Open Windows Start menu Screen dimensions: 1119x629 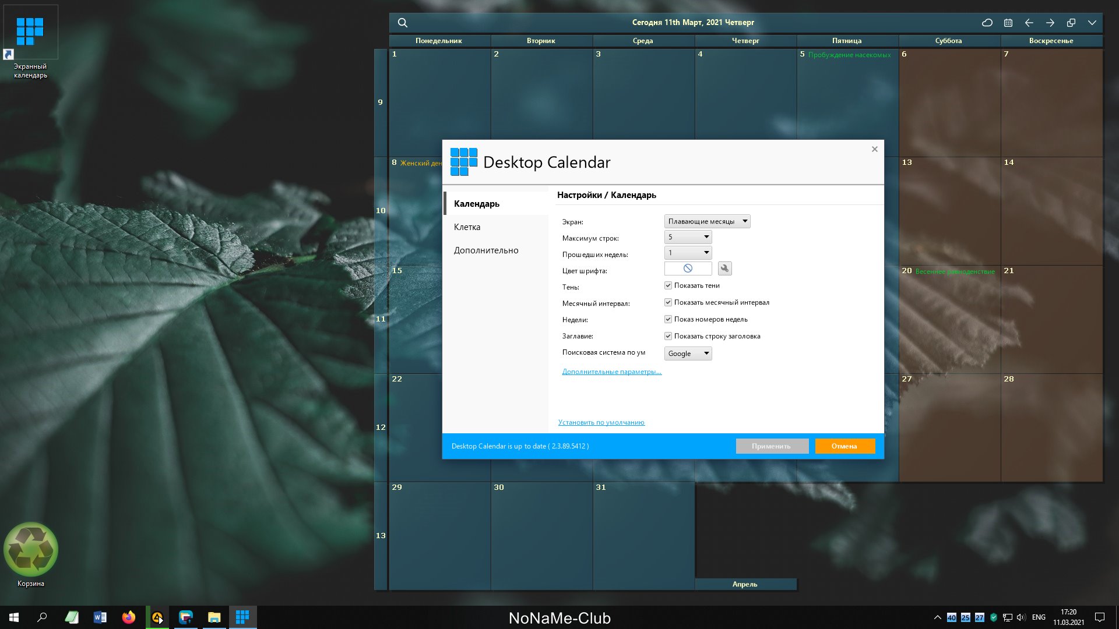coord(14,617)
